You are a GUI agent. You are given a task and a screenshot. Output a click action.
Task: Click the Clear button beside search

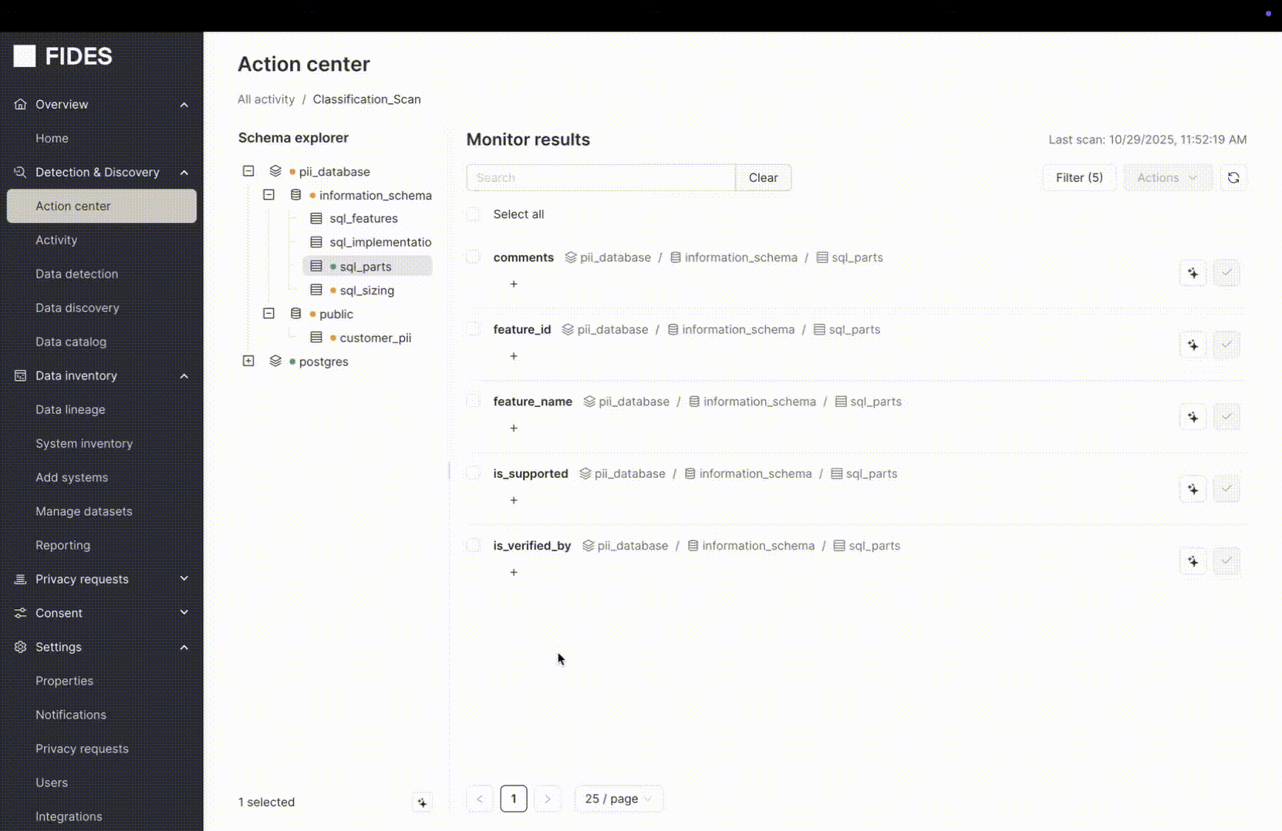click(763, 177)
